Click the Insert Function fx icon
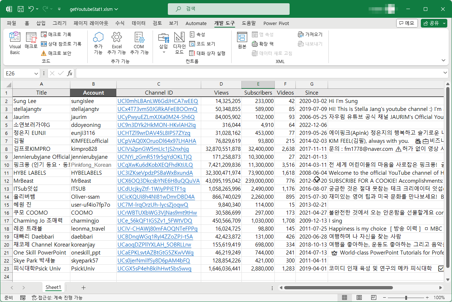This screenshot has width=452, height=302. point(70,73)
